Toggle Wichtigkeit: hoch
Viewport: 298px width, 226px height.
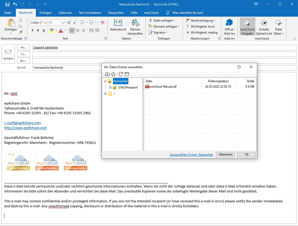tap(201, 27)
